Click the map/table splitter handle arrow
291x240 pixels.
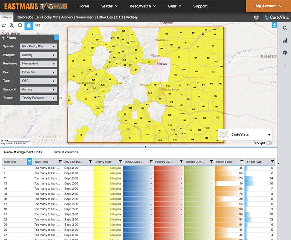tap(145, 147)
